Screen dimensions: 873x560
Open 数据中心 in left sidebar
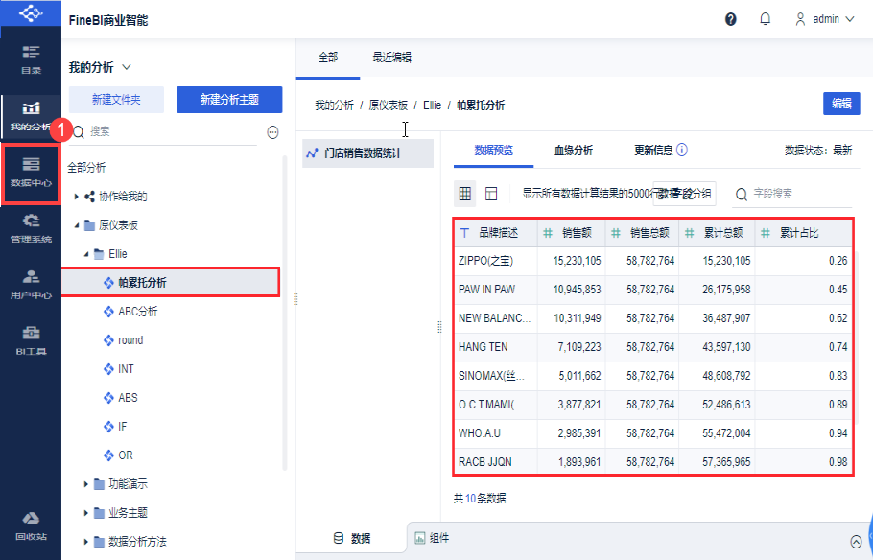[31, 173]
